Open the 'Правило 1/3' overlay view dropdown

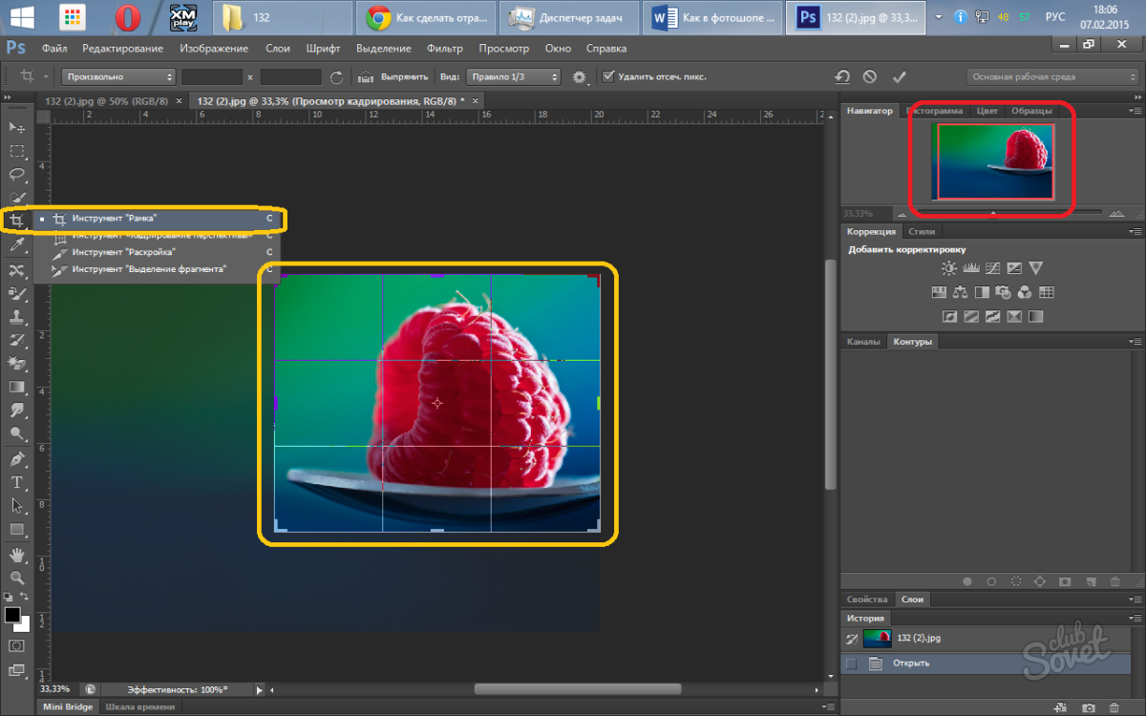coord(513,76)
